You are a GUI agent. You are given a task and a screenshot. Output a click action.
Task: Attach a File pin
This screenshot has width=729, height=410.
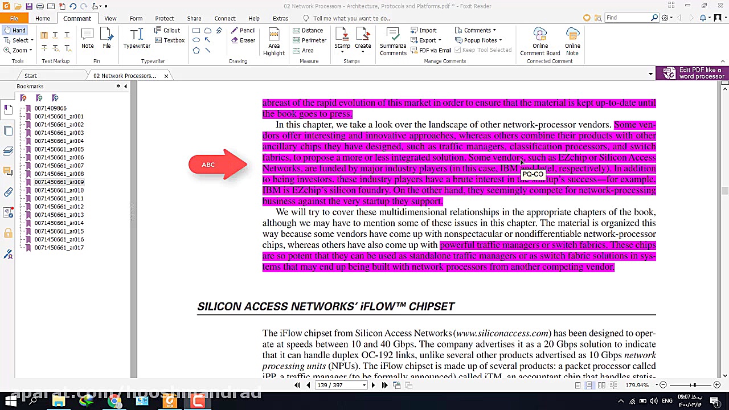tap(107, 39)
